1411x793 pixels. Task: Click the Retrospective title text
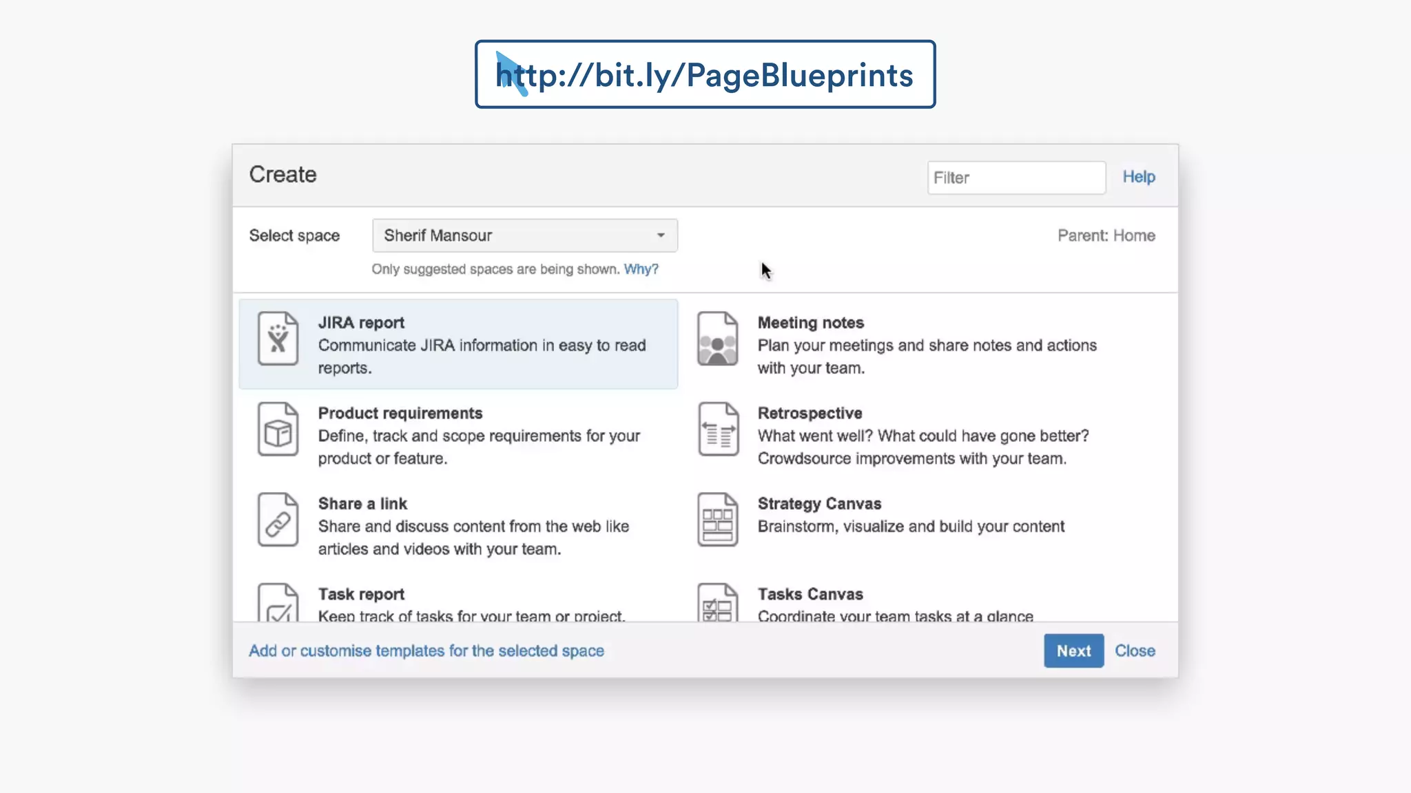click(x=810, y=413)
